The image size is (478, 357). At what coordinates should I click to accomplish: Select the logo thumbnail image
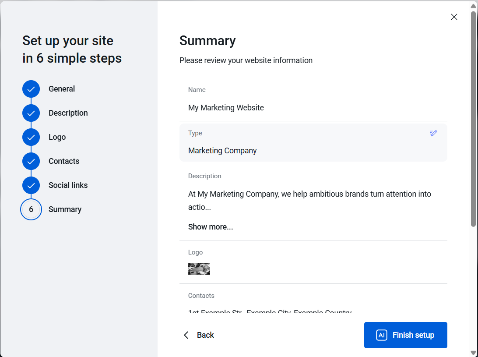click(199, 269)
